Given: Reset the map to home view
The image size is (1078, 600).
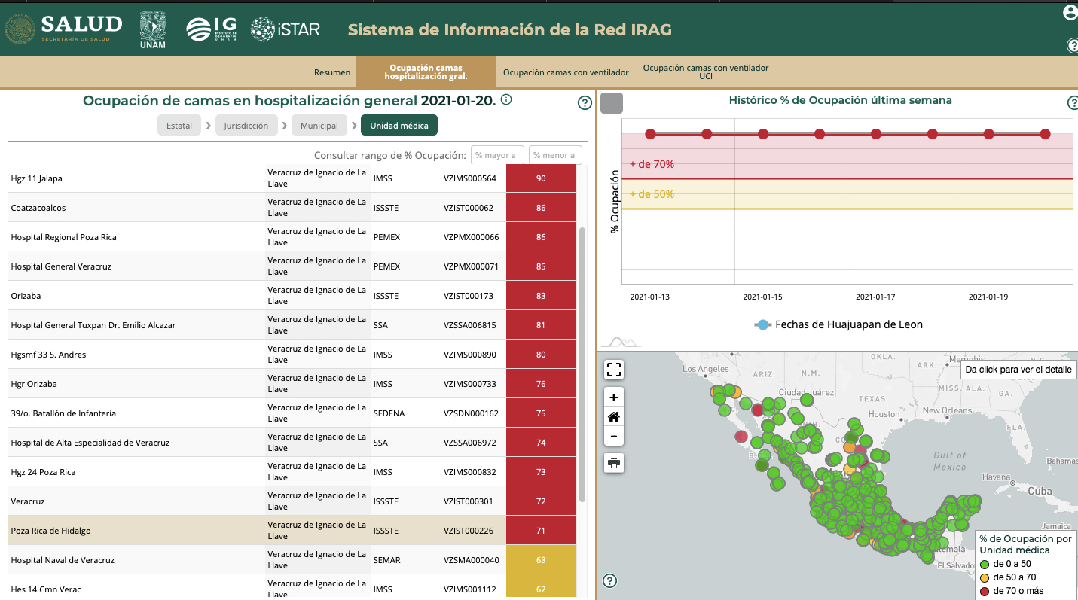Looking at the screenshot, I should [614, 417].
